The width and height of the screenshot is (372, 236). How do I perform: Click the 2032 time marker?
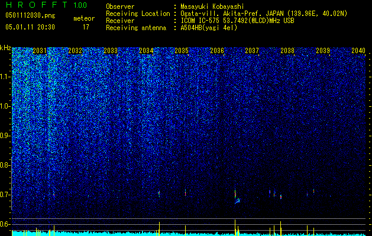tap(75, 51)
